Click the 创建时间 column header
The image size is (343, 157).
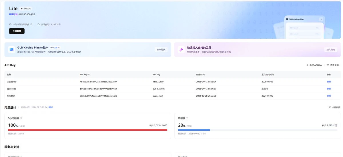(x=200, y=75)
